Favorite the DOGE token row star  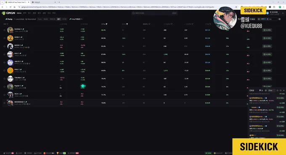(x=5, y=38)
